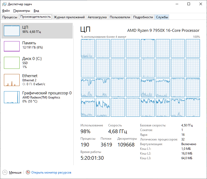207x179 pixels.
Task: Open the Параметры menu
Action: point(22,11)
